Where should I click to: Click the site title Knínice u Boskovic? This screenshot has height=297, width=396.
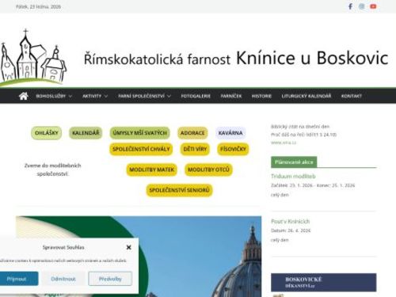coord(312,58)
